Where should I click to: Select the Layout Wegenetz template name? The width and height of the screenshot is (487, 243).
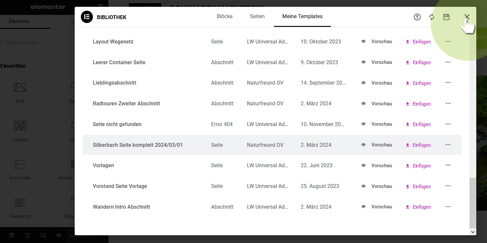(x=113, y=41)
